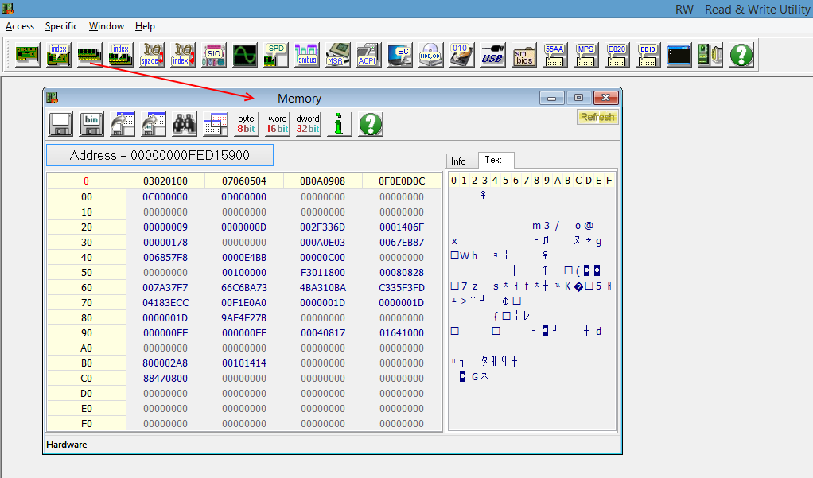Viewport: 813px width, 478px height.
Task: Select memory cell 002F336D in row 20
Action: point(322,227)
